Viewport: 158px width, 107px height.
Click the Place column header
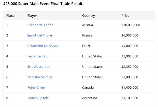[10, 16]
